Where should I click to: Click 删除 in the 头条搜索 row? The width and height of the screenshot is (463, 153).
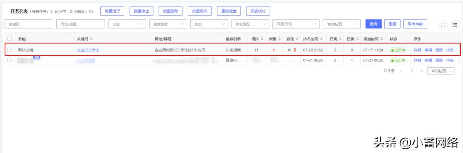click(x=439, y=50)
